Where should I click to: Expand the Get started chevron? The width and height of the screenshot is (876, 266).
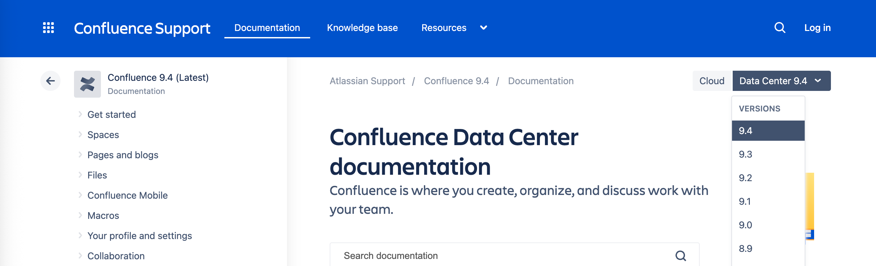(x=80, y=114)
